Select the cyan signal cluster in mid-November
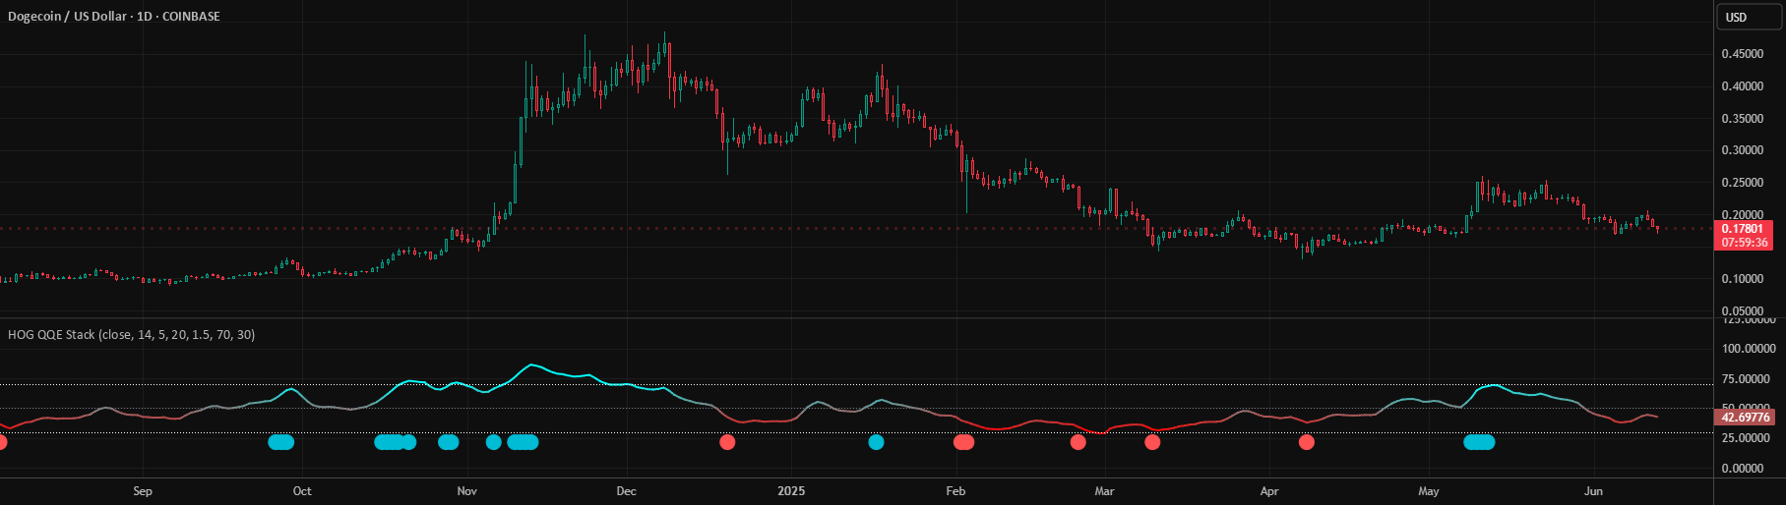Viewport: 1786px width, 505px height. (523, 442)
